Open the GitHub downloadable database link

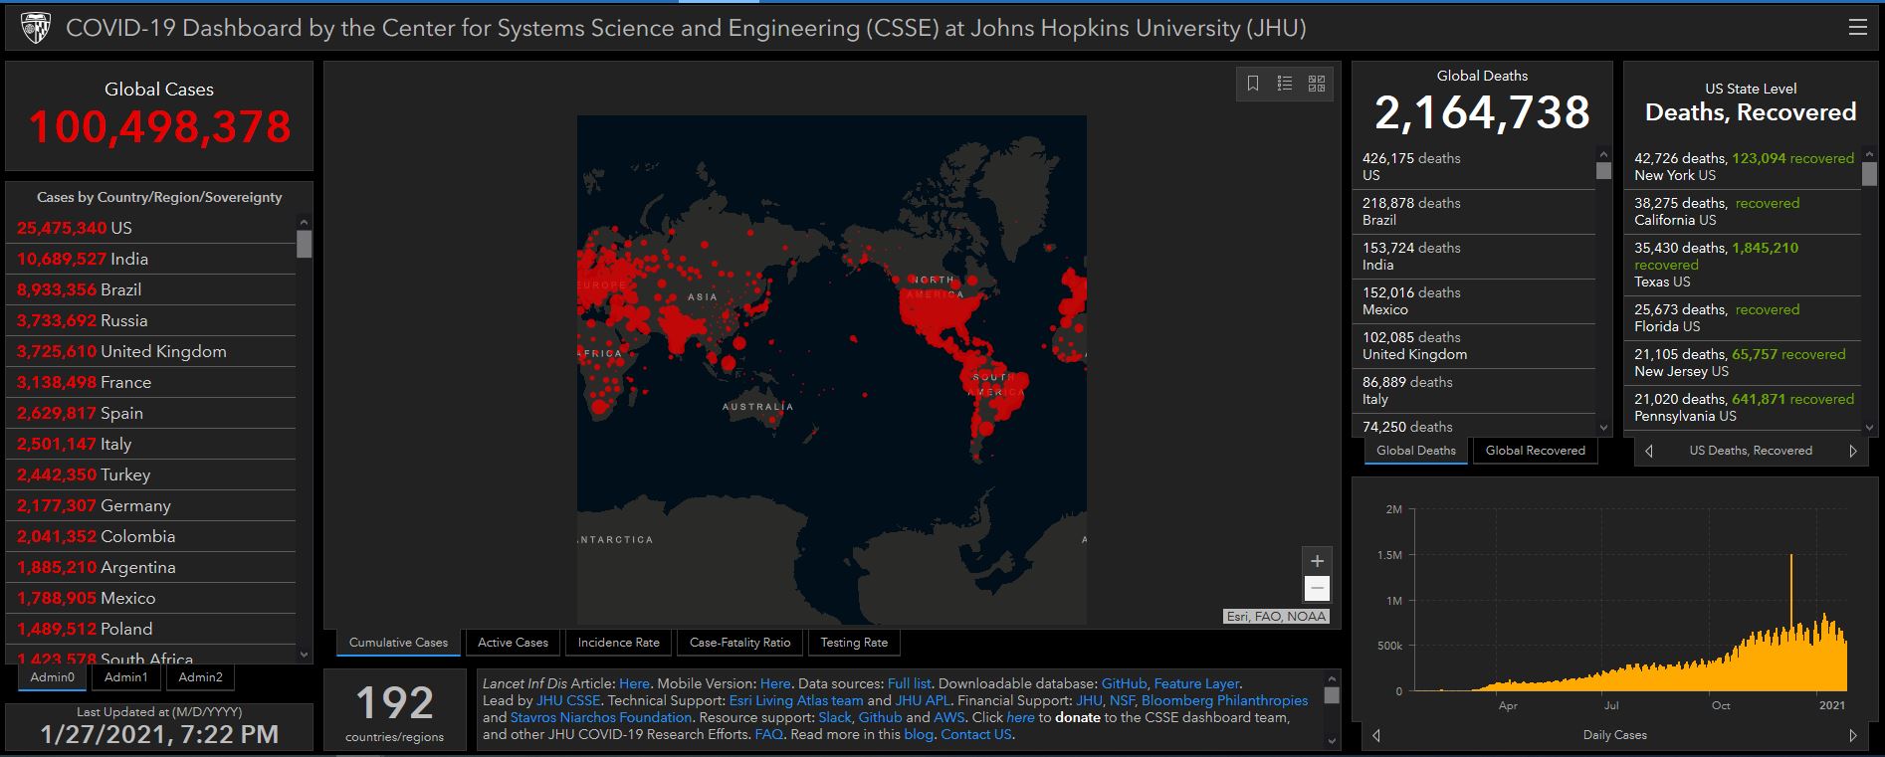(x=1124, y=683)
